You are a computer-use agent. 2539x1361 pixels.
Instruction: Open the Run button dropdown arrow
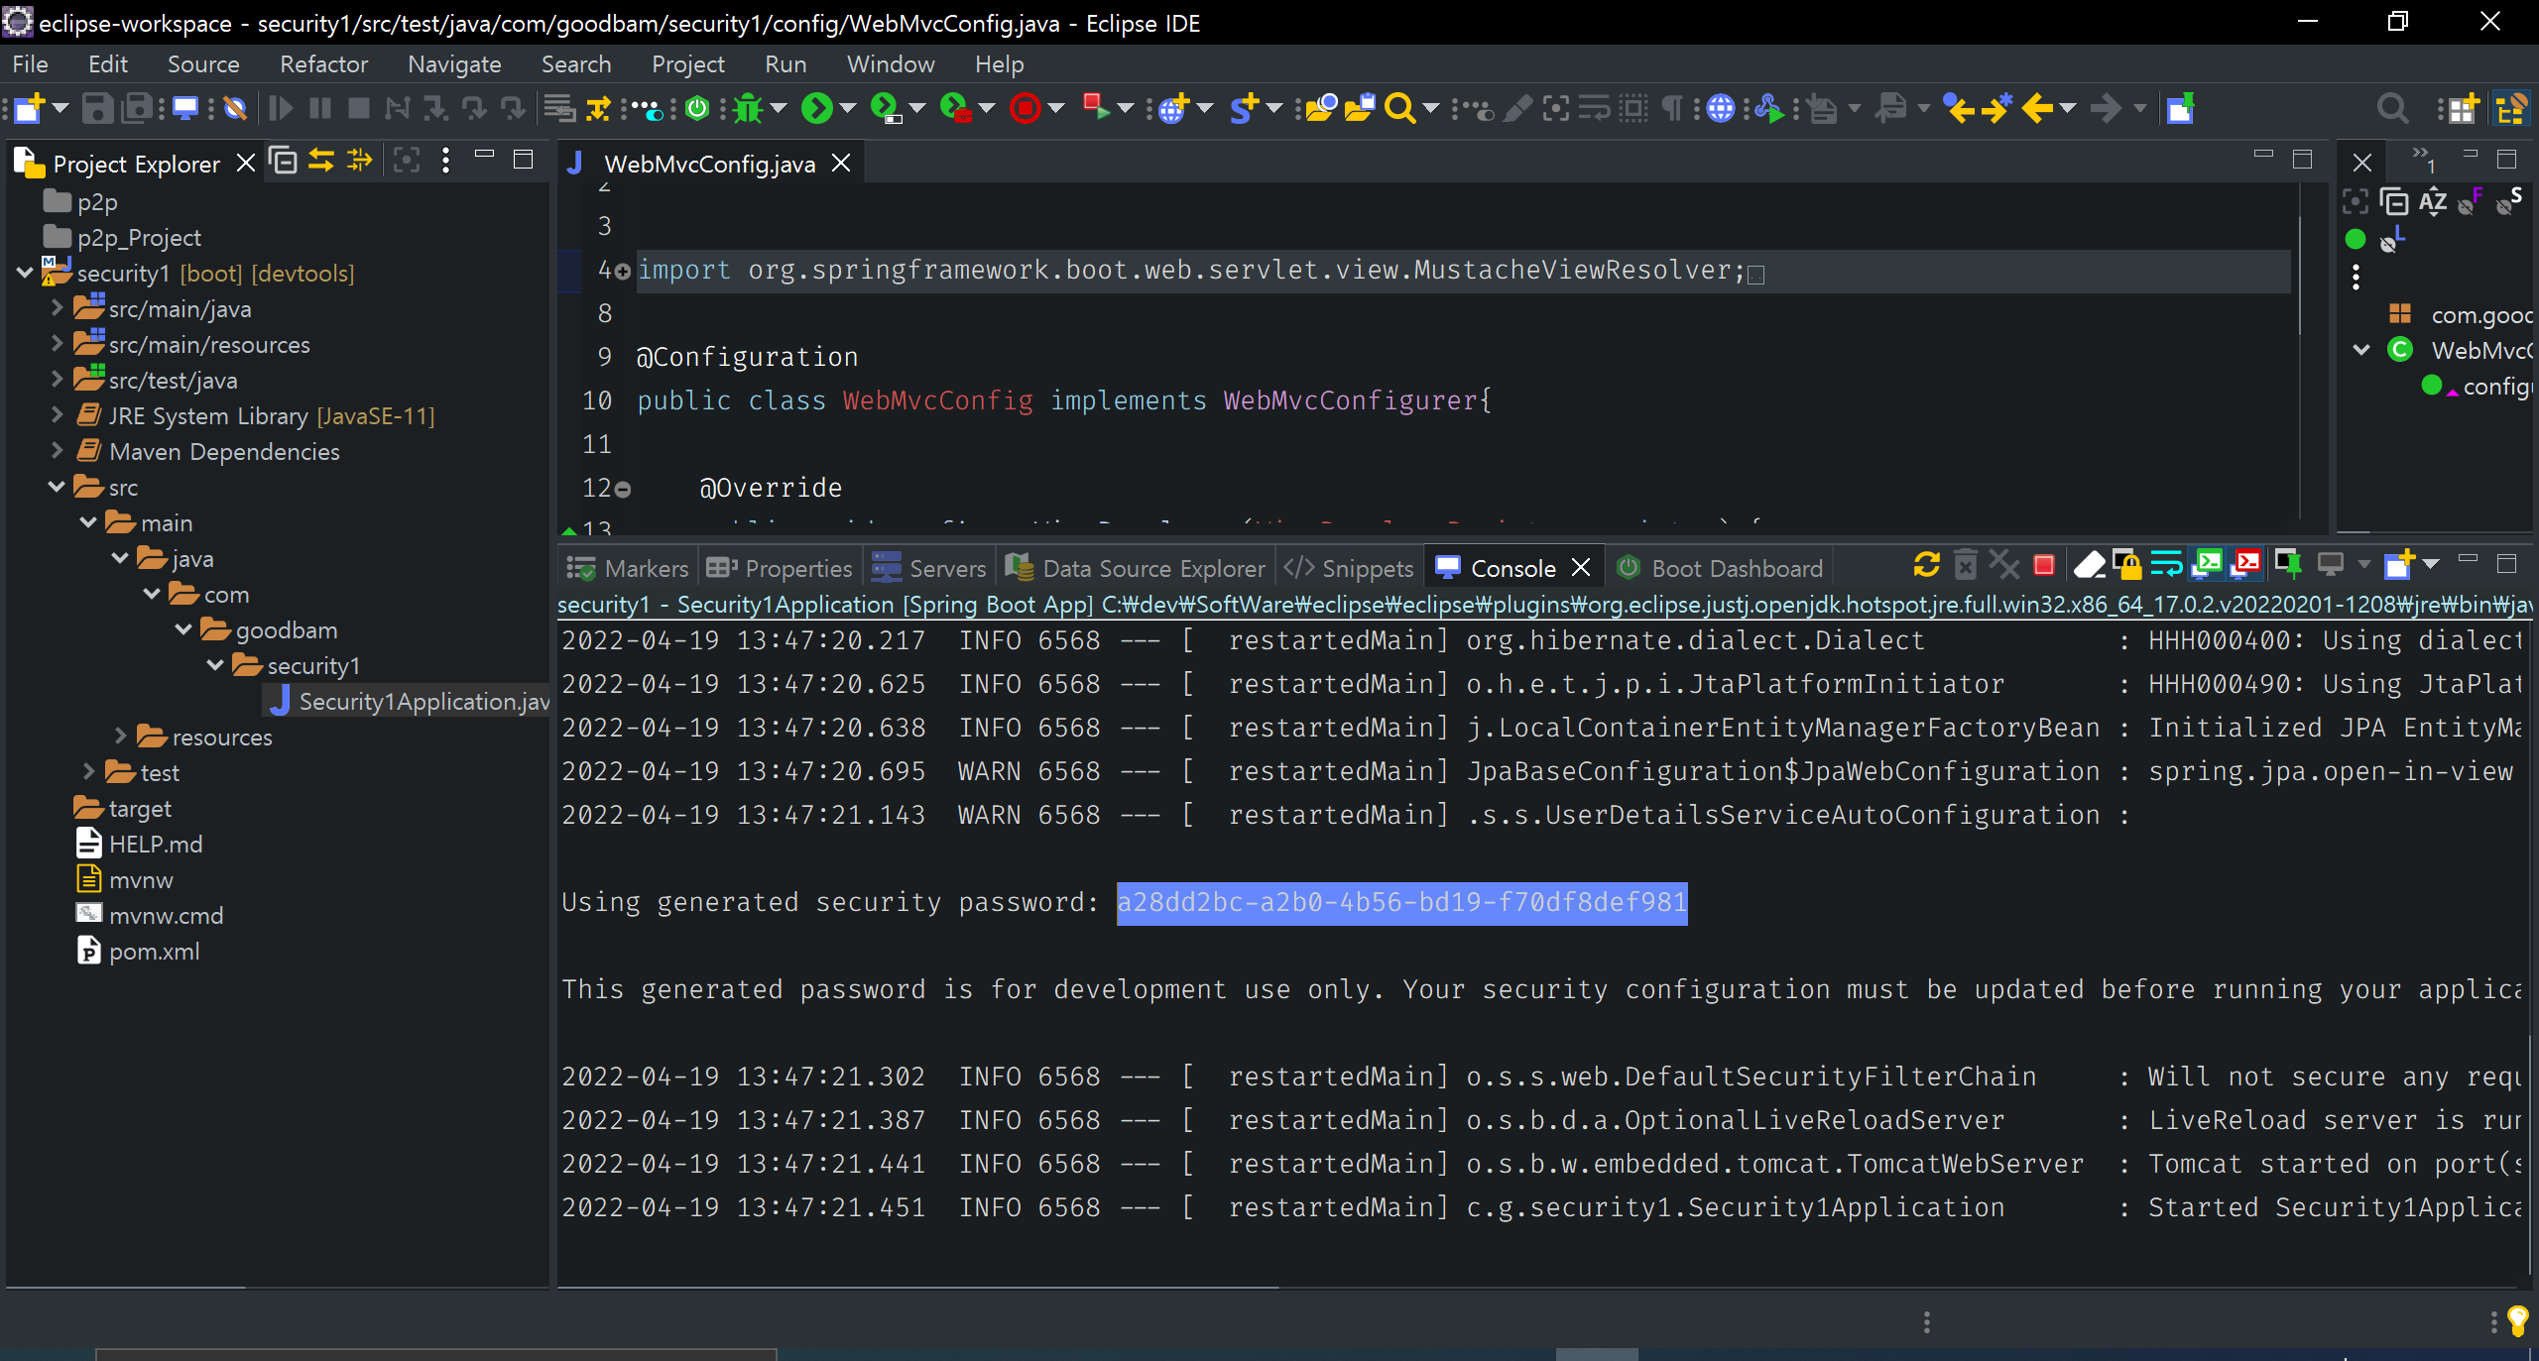pyautogui.click(x=848, y=108)
